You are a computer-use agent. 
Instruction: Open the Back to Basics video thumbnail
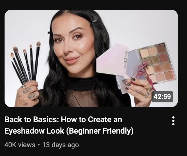click(91, 58)
